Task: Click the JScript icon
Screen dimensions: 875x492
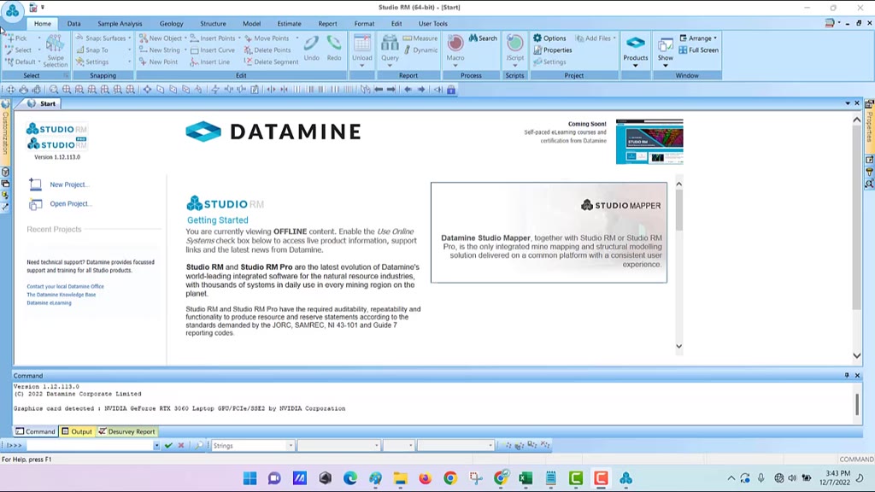Action: 514,44
